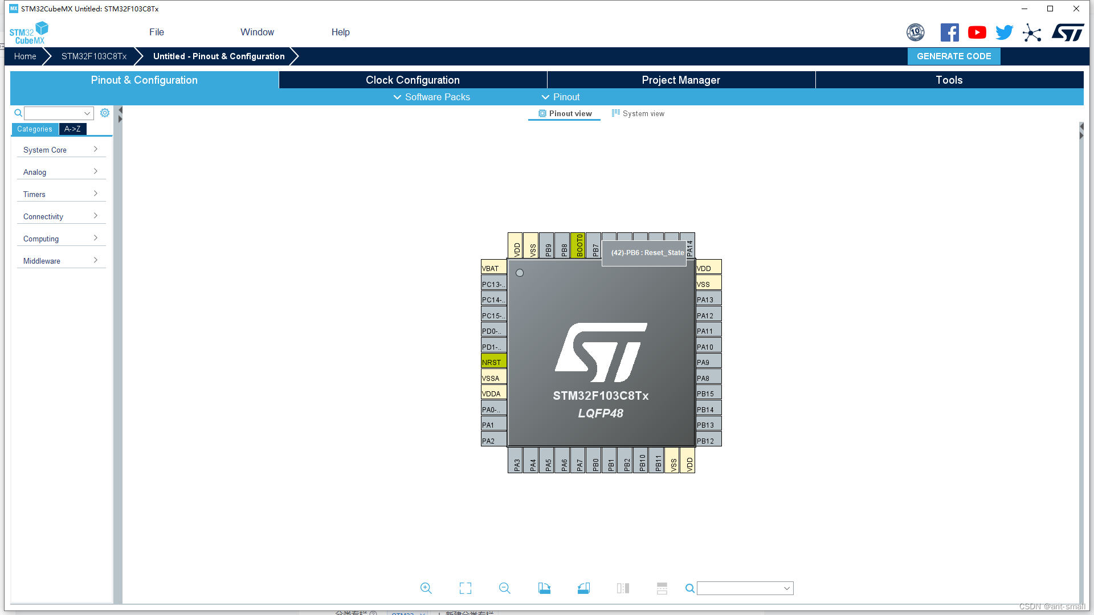This screenshot has height=615, width=1094.
Task: Toggle the pin layout display mode
Action: [662, 588]
